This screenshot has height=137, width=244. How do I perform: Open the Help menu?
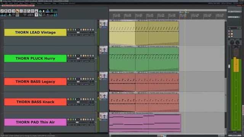(54, 3)
